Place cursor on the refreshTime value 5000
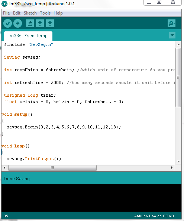 (56, 83)
